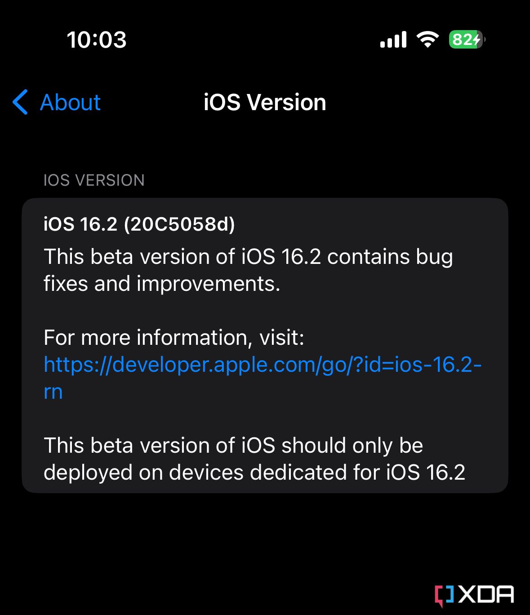
Task: Tap the XDA letters in the watermark
Action: pos(486,594)
